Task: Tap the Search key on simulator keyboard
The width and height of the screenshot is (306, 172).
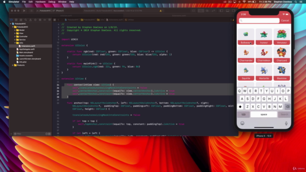Action: point(284,115)
